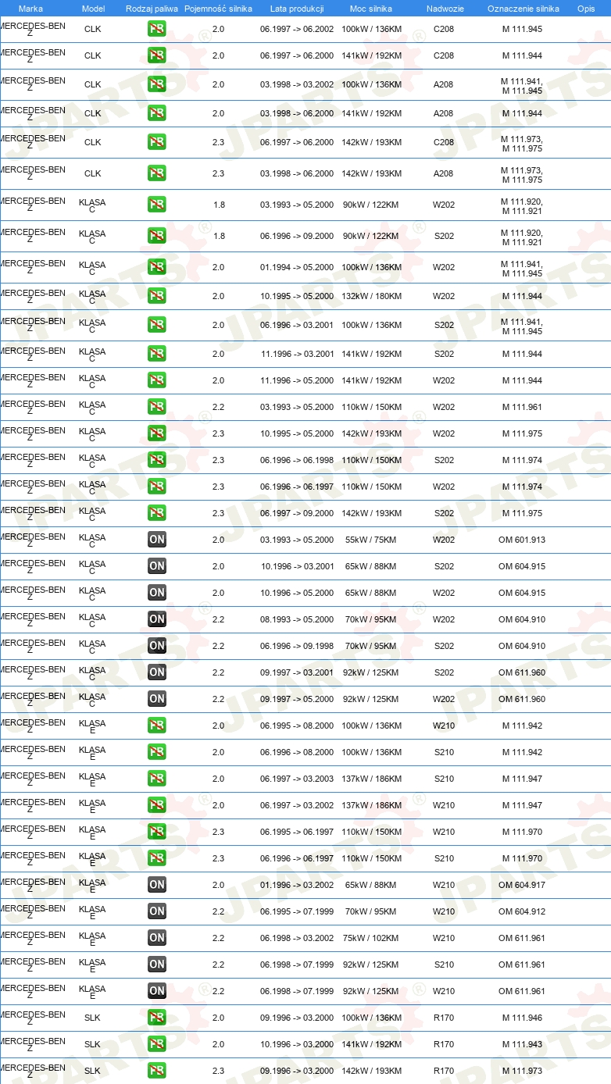Select SLK model cell in M 111.946 row
This screenshot has width=611, height=1084.
tap(92, 1018)
